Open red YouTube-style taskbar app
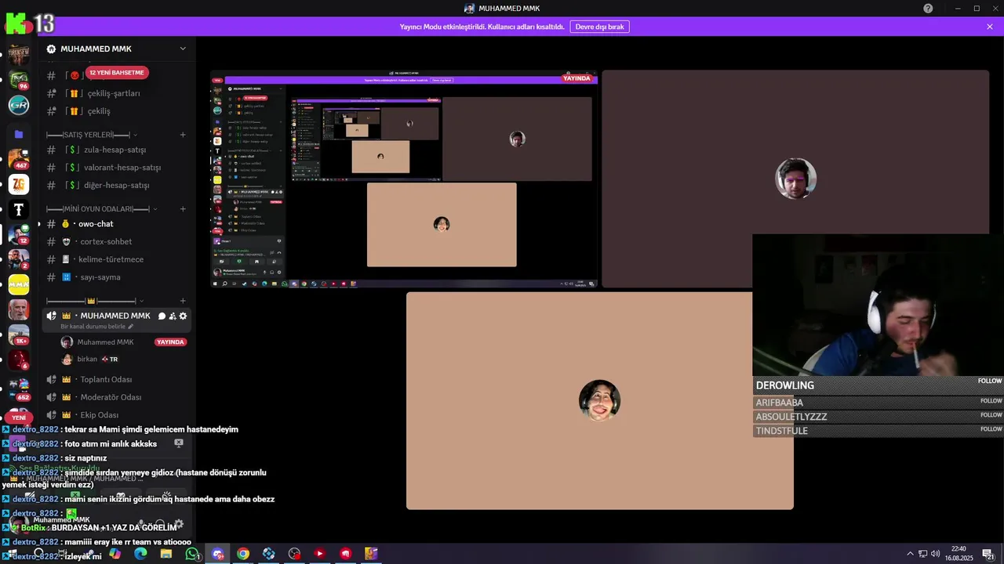 (319, 554)
